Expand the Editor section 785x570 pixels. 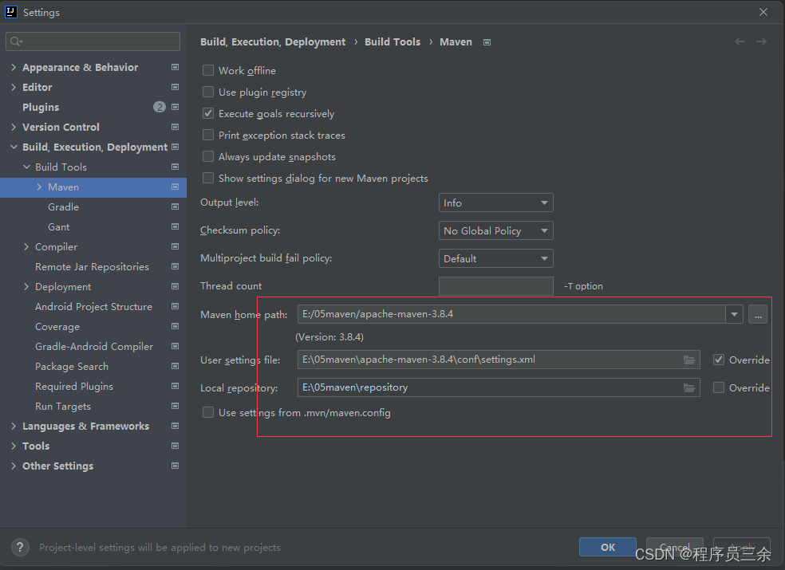(14, 87)
